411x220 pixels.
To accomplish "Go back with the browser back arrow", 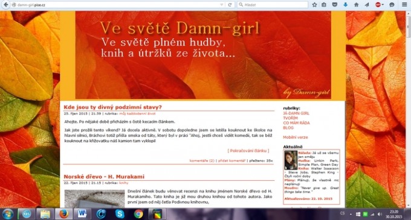I will [6, 5].
